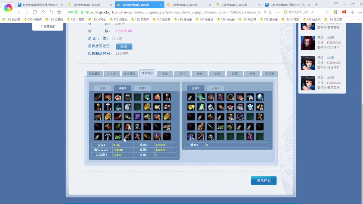Image resolution: width=363 pixels, height=204 pixels.
Task: Go to the browser home page icon
Action: point(43,12)
